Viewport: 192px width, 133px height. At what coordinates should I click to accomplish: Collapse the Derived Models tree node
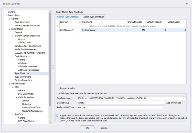click(x=9, y=84)
